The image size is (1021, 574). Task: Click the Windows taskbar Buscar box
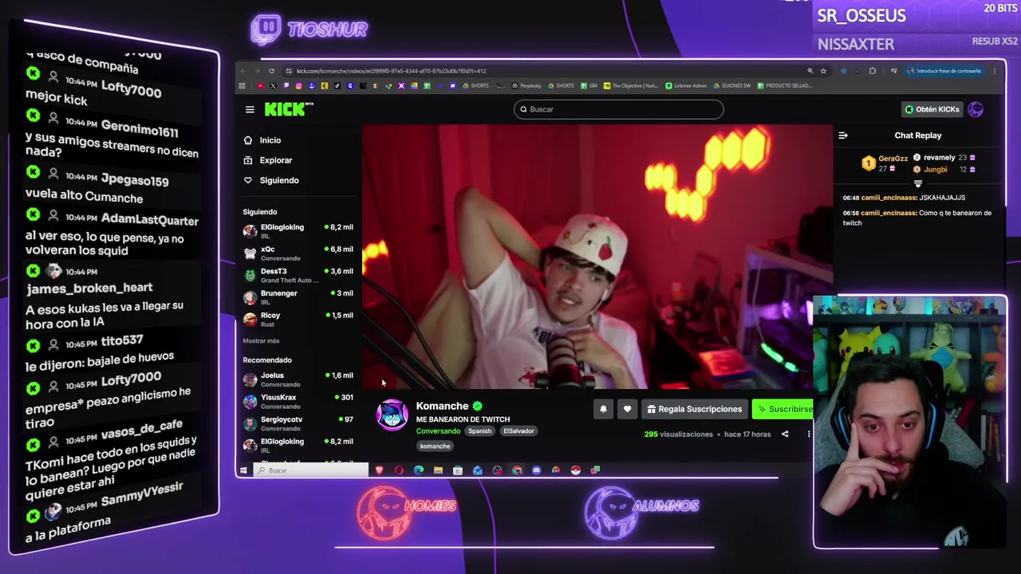click(x=311, y=470)
